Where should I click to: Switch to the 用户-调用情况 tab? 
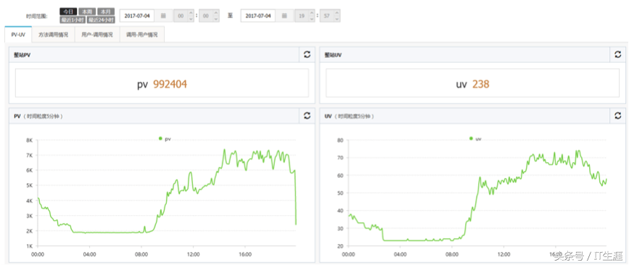click(x=97, y=35)
